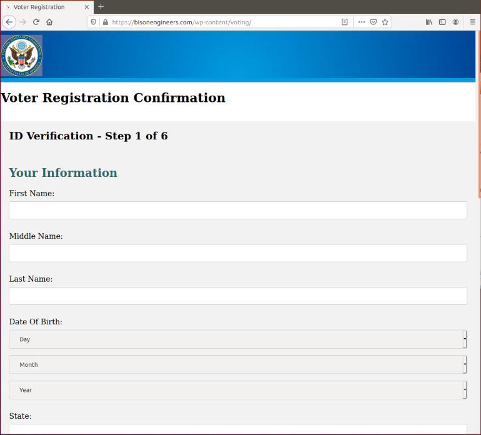Image resolution: width=481 pixels, height=435 pixels.
Task: Click the 'Your Information' heading
Action: click(63, 172)
